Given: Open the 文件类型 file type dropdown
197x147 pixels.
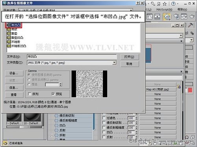Looking at the screenshot, I should 114,62.
